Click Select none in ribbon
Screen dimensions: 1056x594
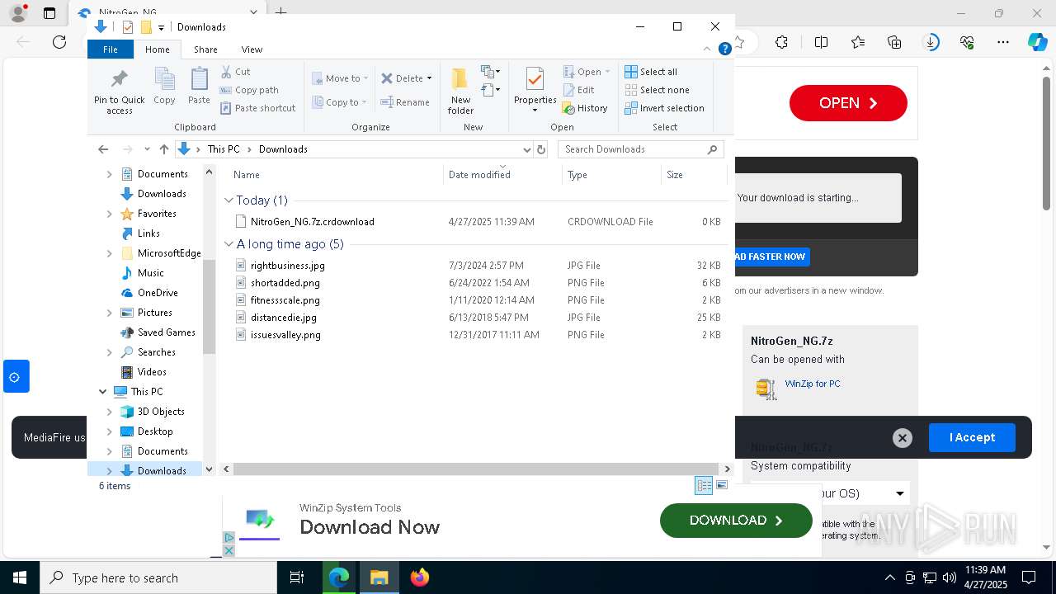(x=657, y=90)
